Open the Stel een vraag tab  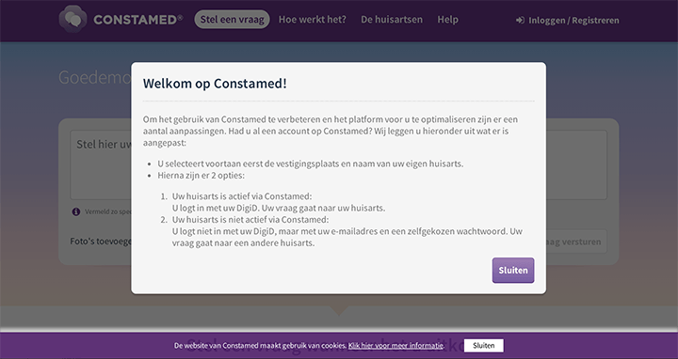tap(233, 20)
